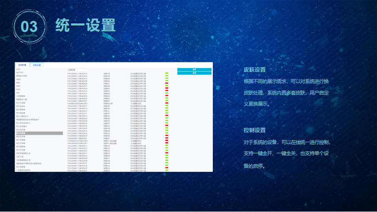Screen dimensions: 377x212
Task: Click the 统一设置 slide title
Action: 85,25
